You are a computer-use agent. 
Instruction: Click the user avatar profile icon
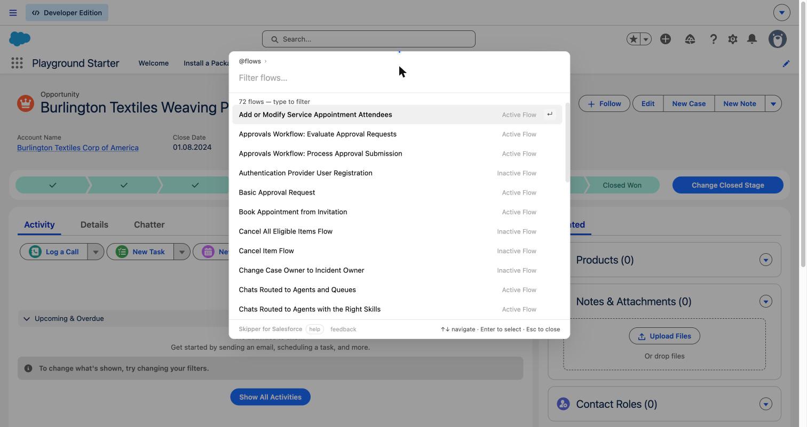778,39
